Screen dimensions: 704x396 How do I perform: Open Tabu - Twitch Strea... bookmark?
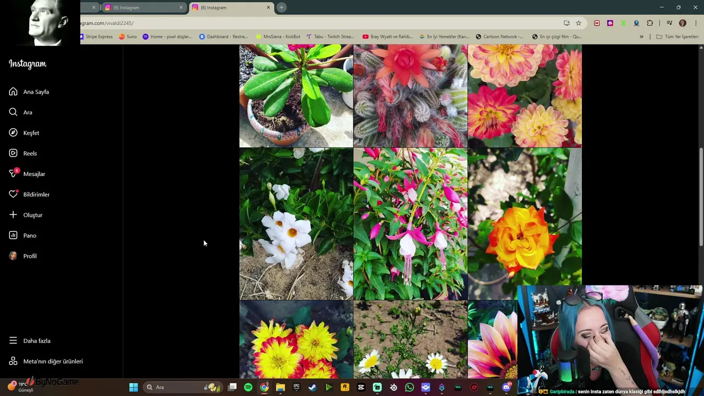click(x=330, y=37)
